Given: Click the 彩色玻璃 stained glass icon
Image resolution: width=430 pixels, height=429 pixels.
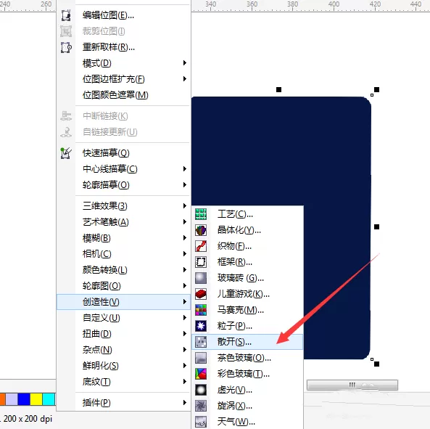Looking at the screenshot, I should (201, 374).
